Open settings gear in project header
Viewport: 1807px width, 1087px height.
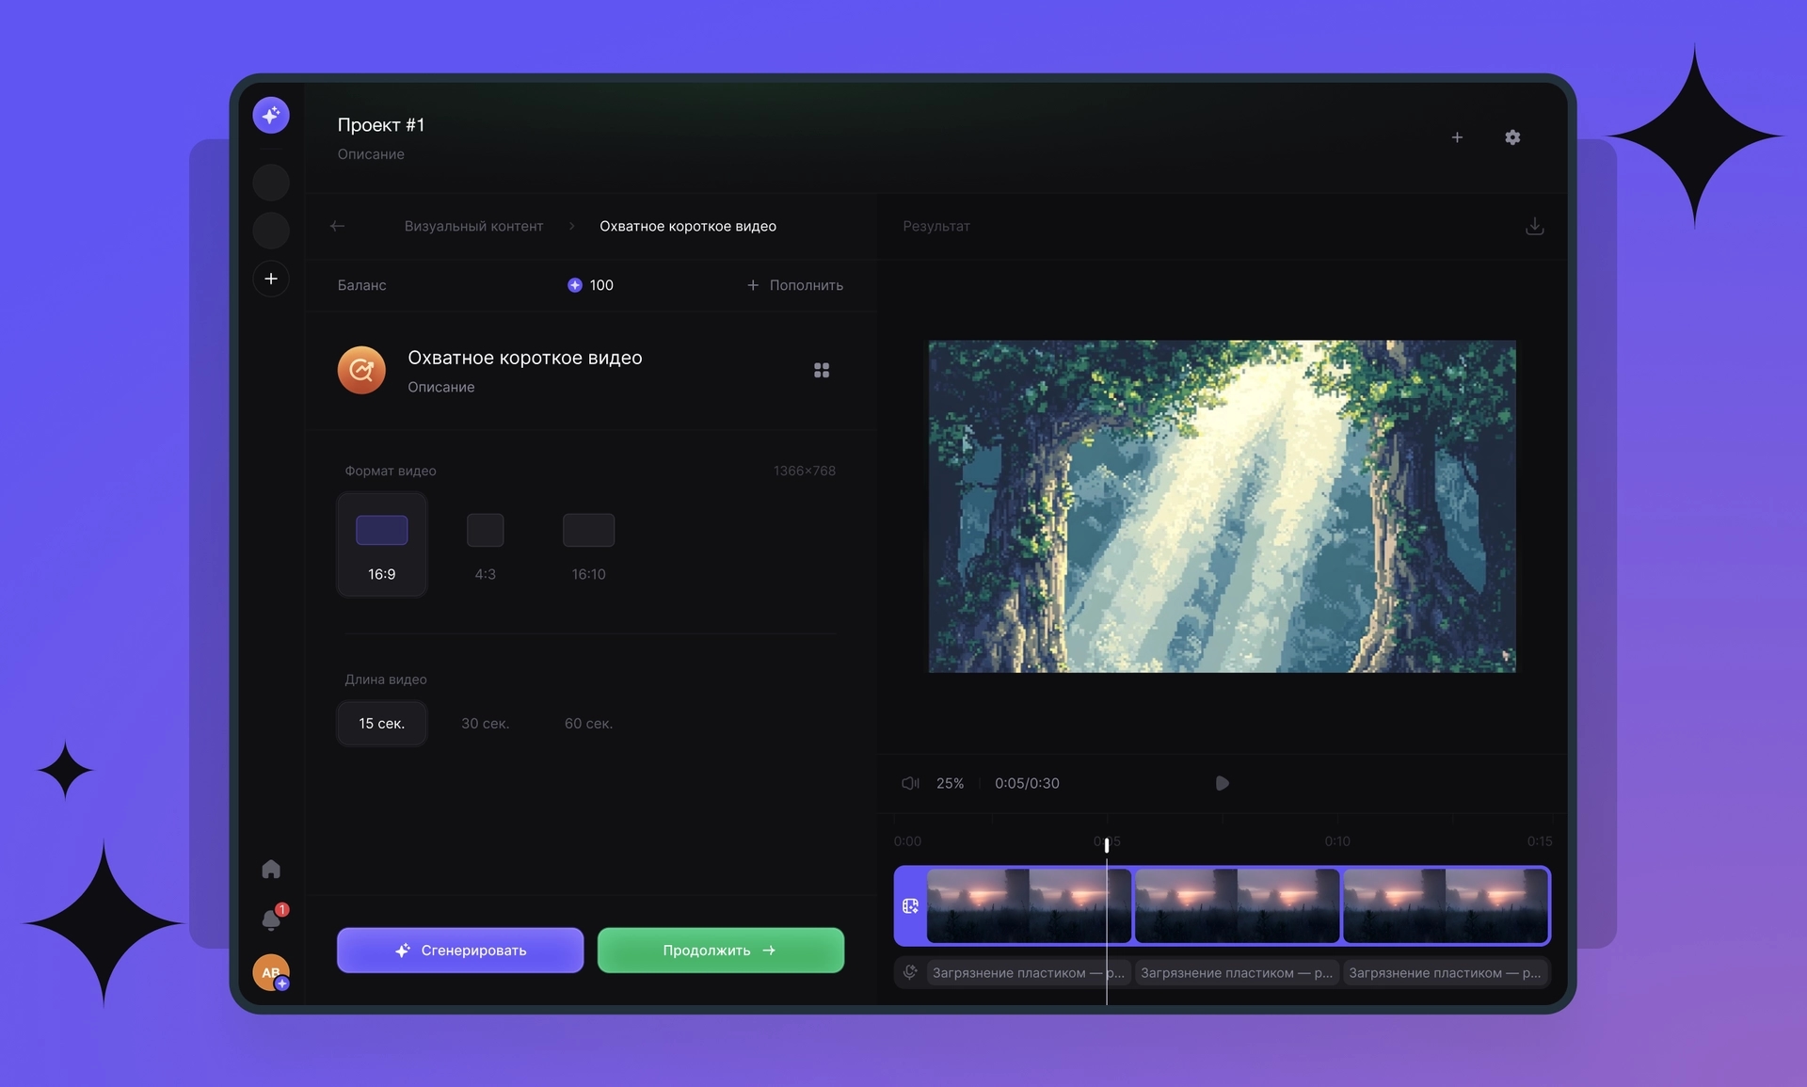(1512, 137)
